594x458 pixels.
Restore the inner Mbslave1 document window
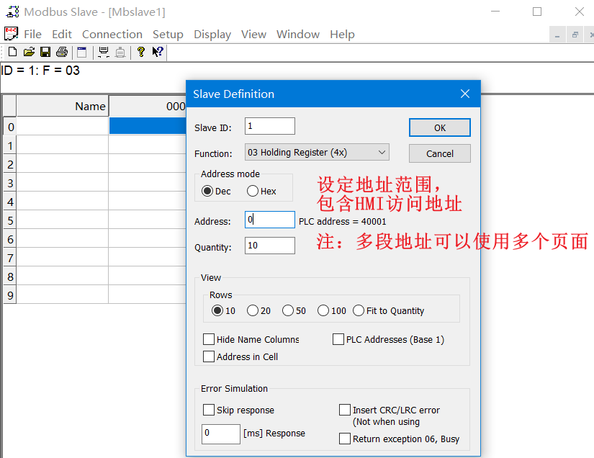tap(575, 35)
